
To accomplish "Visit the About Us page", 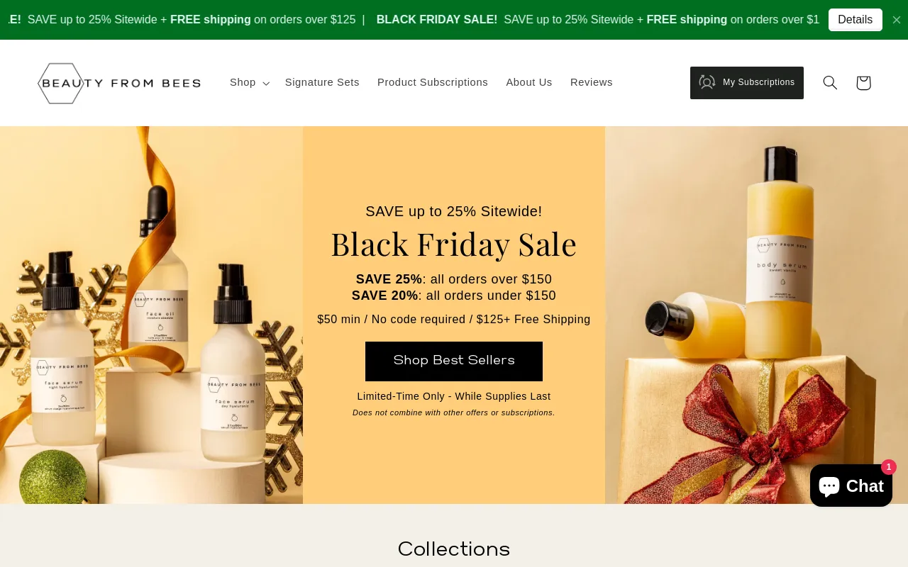I will click(x=529, y=82).
